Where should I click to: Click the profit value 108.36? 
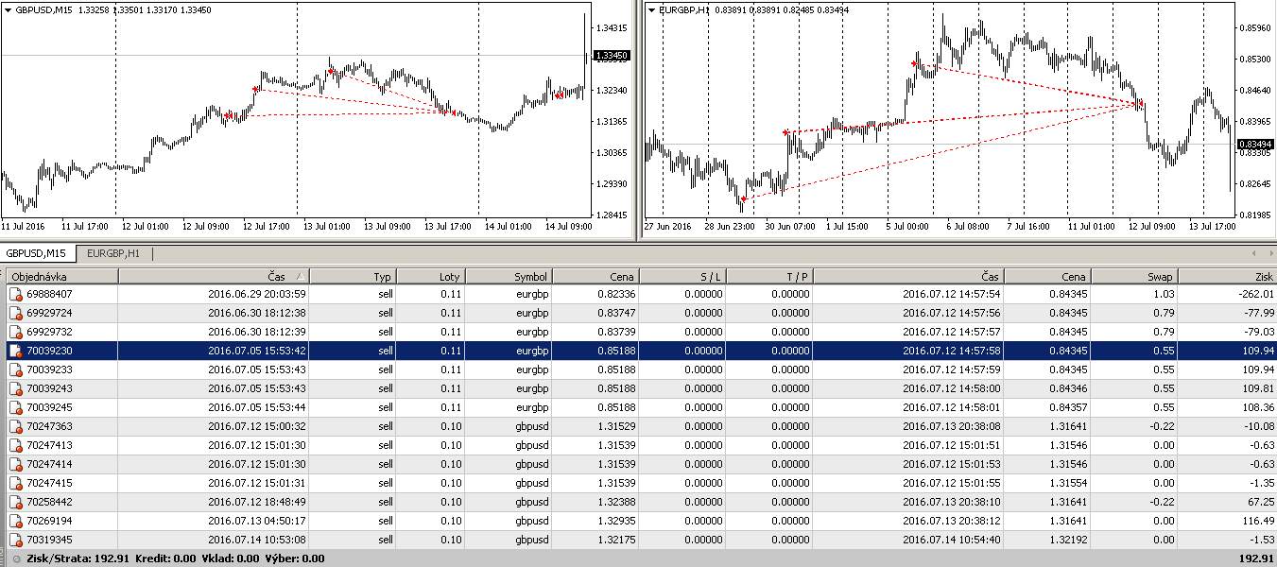(1258, 407)
